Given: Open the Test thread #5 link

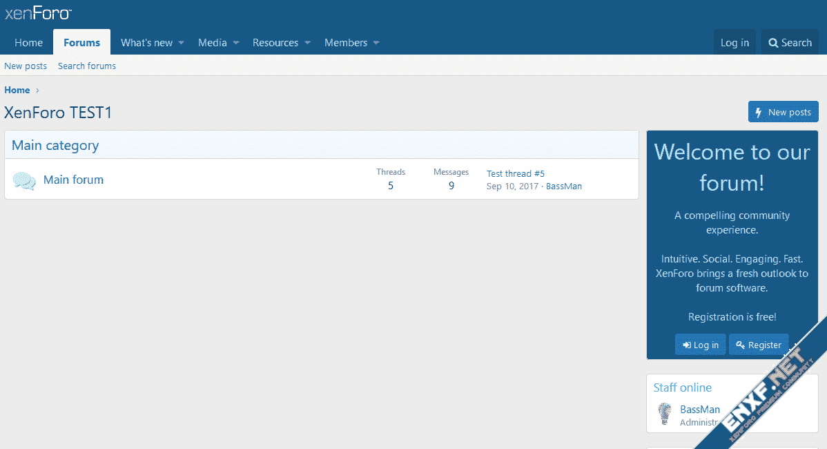Looking at the screenshot, I should point(515,174).
